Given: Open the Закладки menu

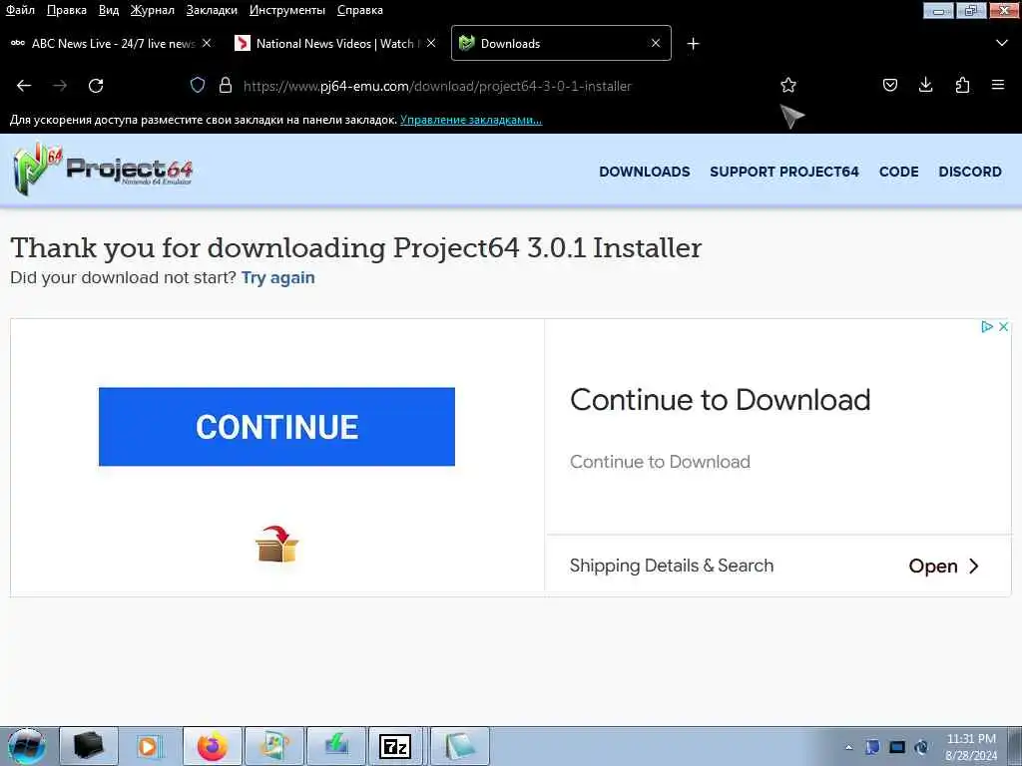Looking at the screenshot, I should point(212,10).
